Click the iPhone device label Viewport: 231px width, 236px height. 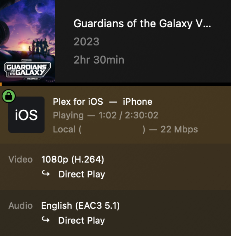[x=137, y=101]
